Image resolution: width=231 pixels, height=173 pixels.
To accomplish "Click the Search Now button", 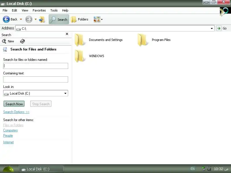I will coord(14,104).
